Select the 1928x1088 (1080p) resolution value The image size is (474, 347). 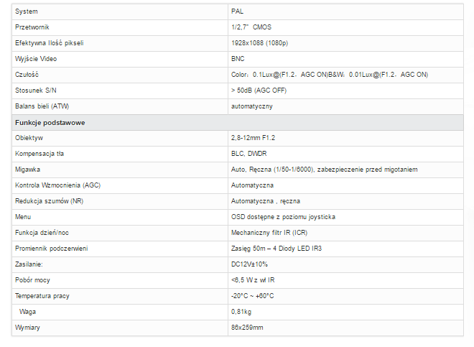tap(259, 43)
